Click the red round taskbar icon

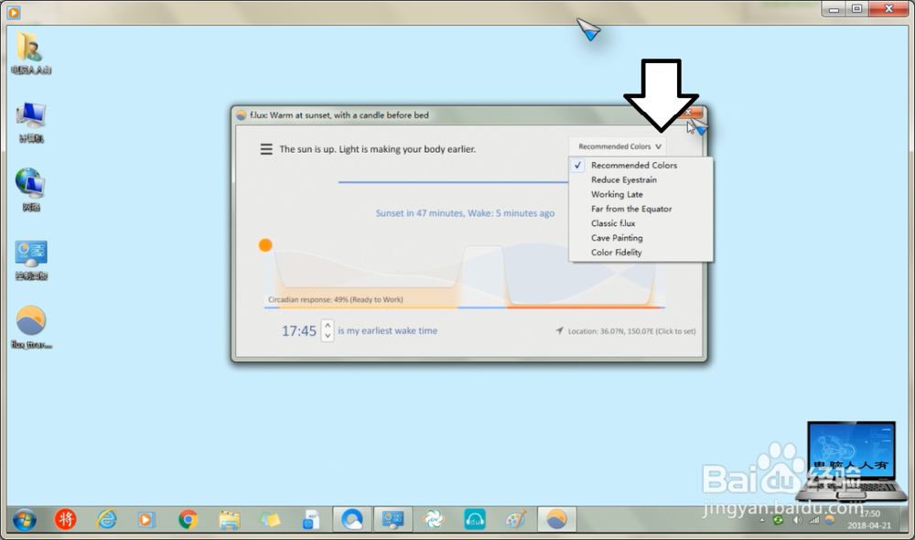(65, 519)
